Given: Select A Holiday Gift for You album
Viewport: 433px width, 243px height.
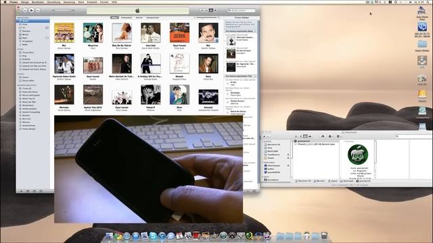Looking at the screenshot, I should coord(151,63).
